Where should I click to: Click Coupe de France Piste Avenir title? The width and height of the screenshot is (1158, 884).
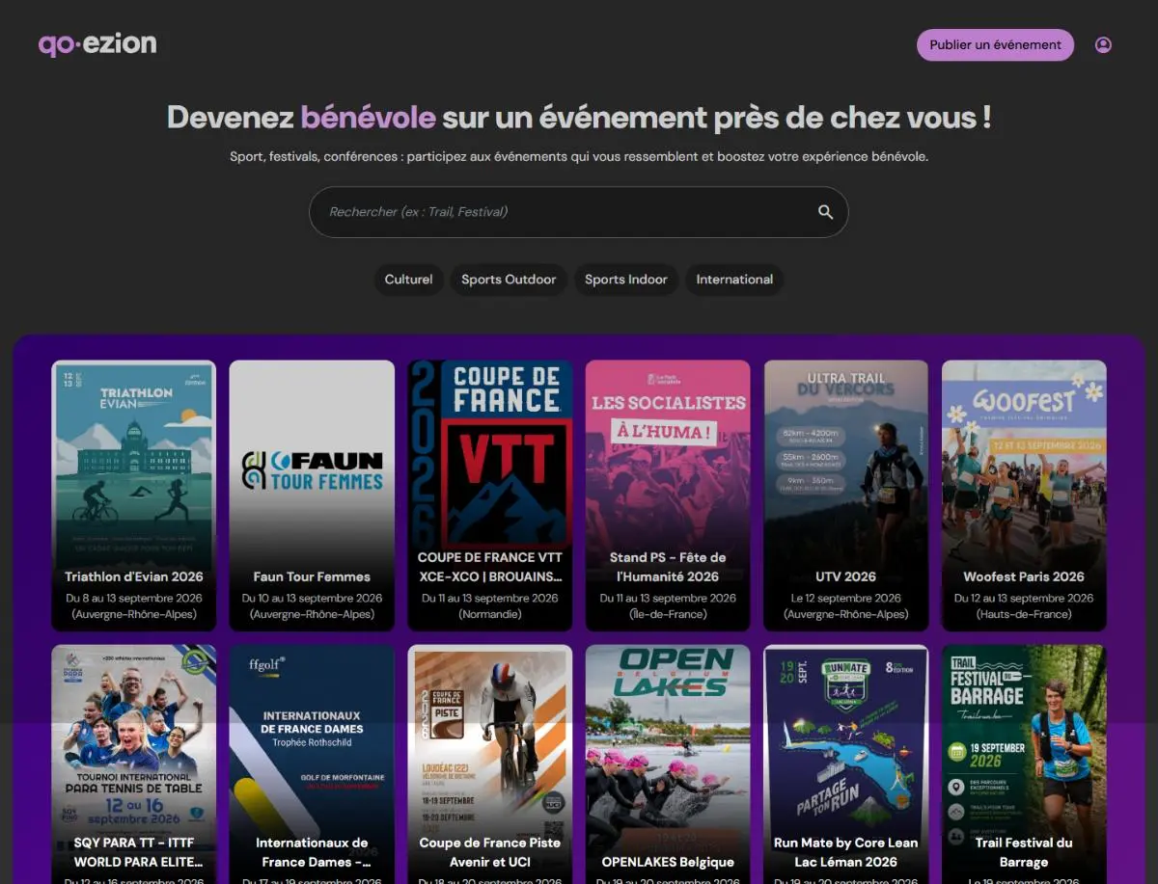point(489,852)
